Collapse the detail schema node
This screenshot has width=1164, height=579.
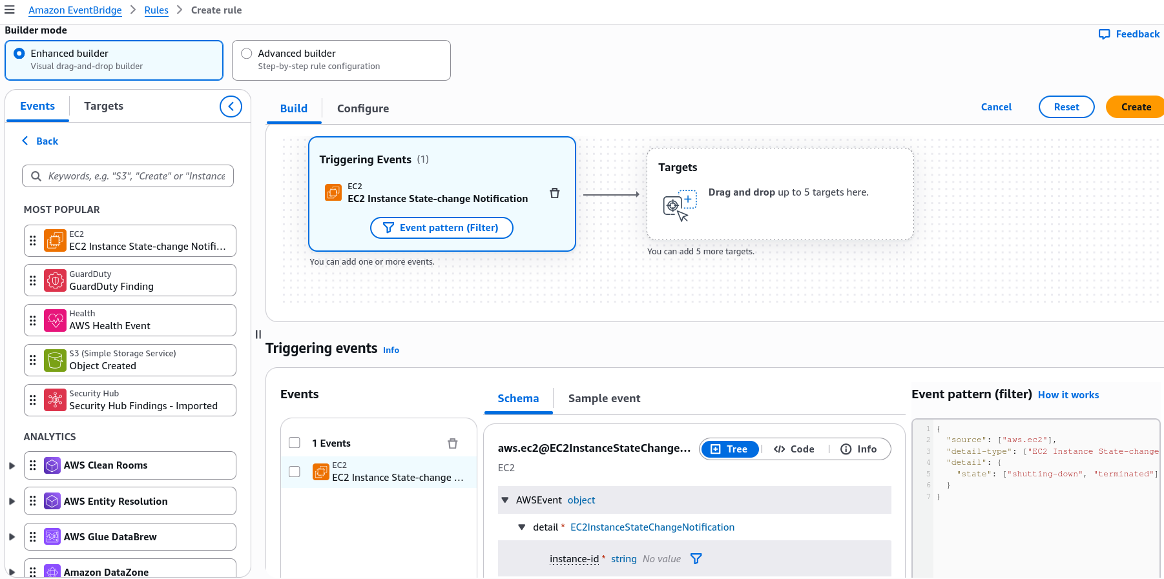[522, 527]
